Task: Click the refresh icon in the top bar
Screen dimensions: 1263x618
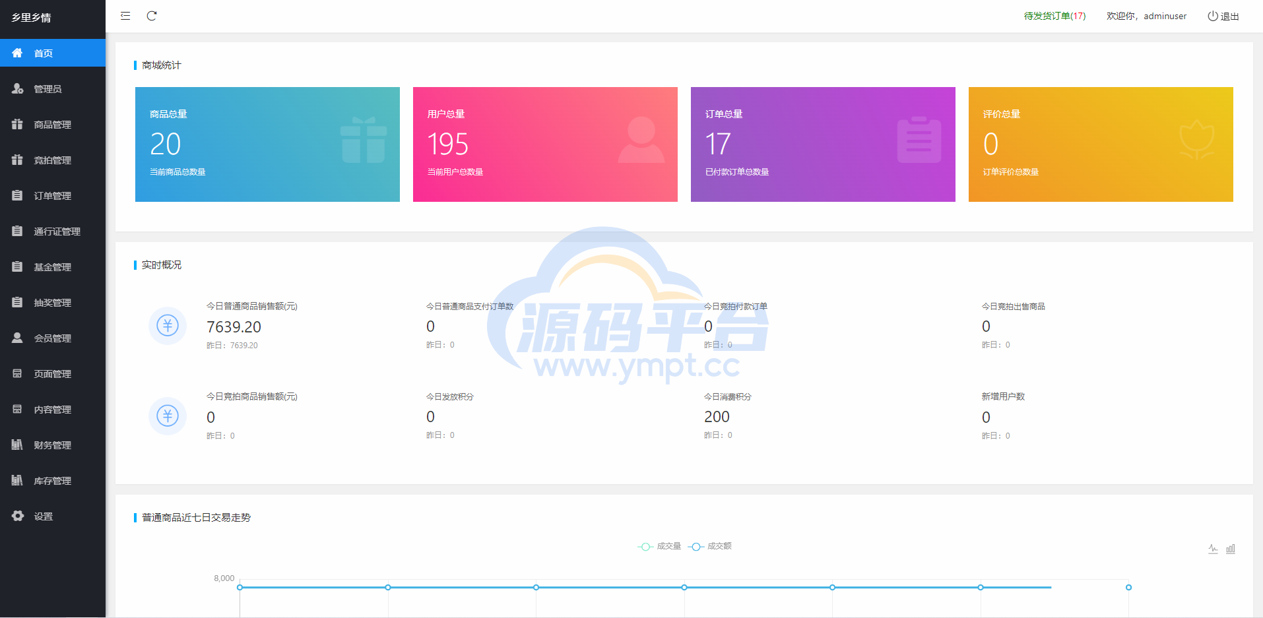Action: coord(152,16)
